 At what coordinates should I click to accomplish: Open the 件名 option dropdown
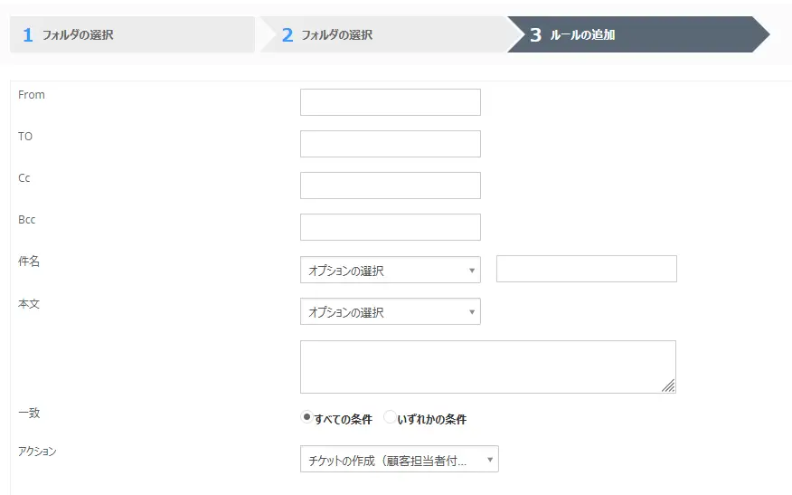390,270
